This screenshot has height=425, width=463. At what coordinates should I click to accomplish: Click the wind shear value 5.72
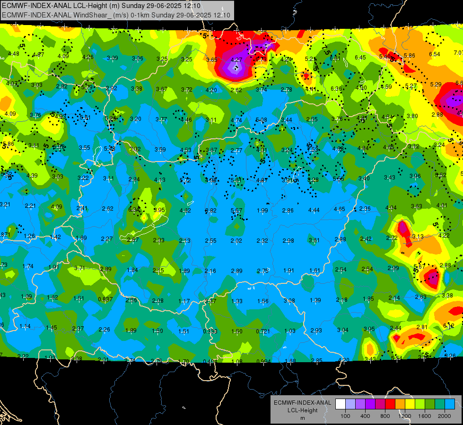tap(185, 180)
